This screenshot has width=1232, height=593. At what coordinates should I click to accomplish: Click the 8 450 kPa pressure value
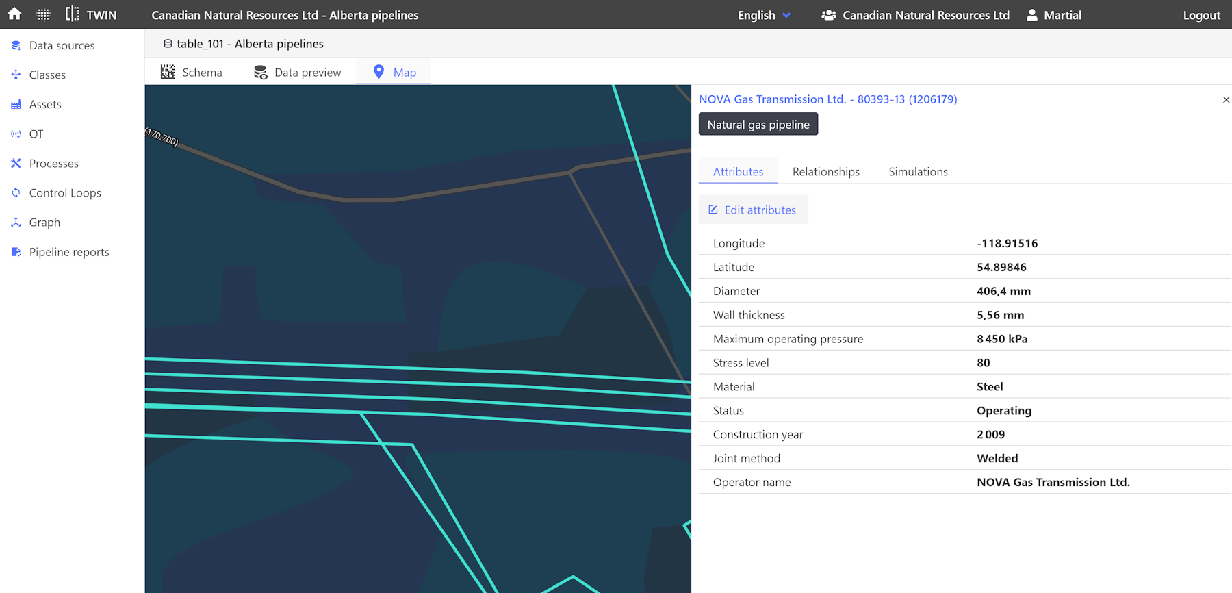1002,339
